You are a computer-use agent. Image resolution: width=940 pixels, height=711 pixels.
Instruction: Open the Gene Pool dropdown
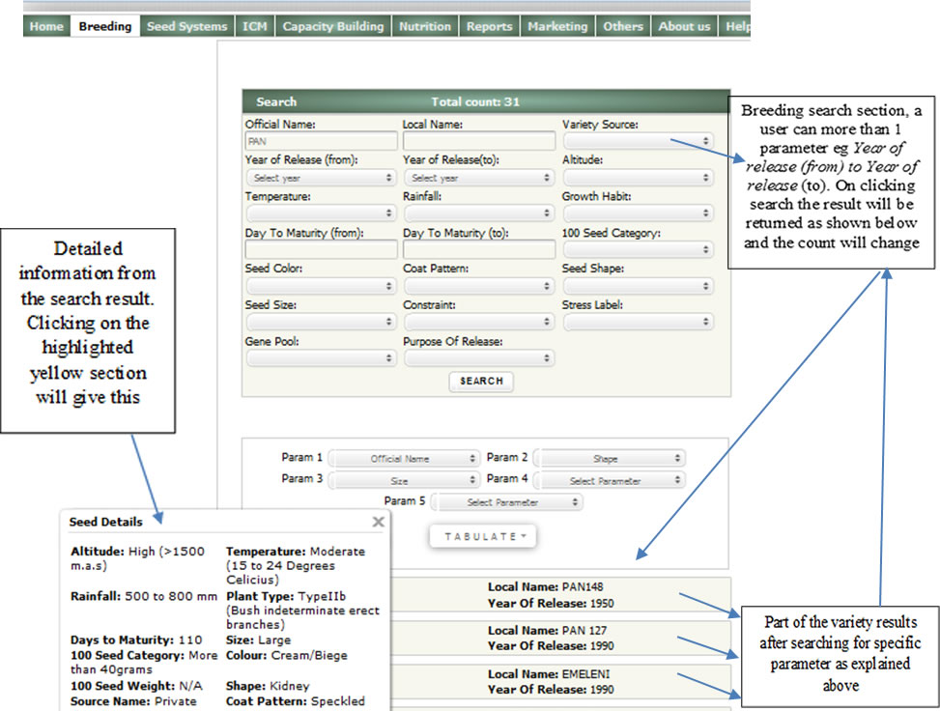[321, 358]
